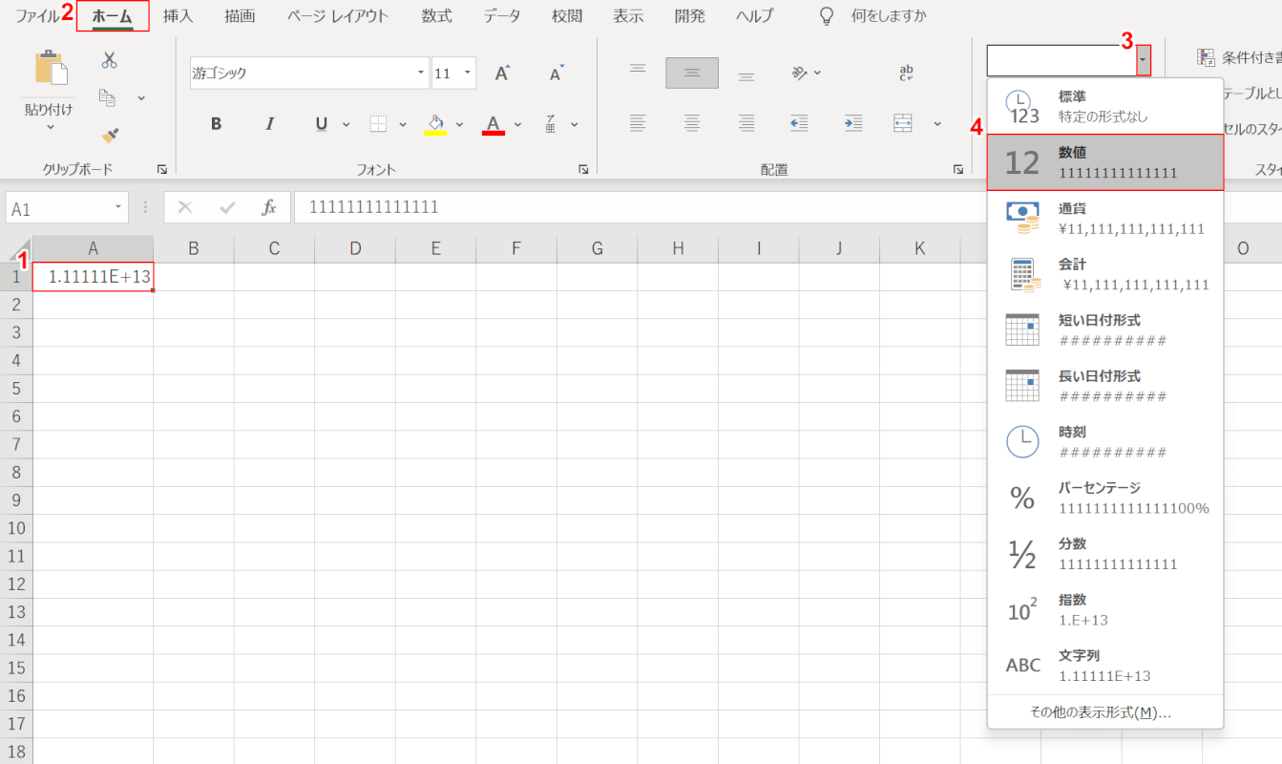The height and width of the screenshot is (764, 1282).
Task: Choose 通貨 currency format option
Action: point(1105,219)
